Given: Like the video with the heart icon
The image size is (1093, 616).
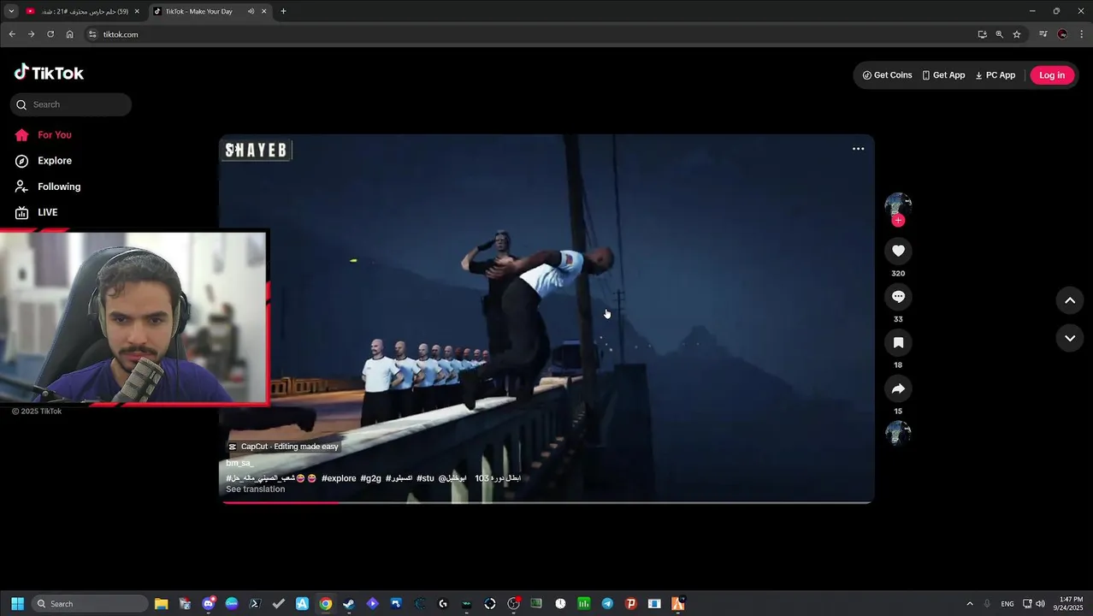Looking at the screenshot, I should [898, 251].
